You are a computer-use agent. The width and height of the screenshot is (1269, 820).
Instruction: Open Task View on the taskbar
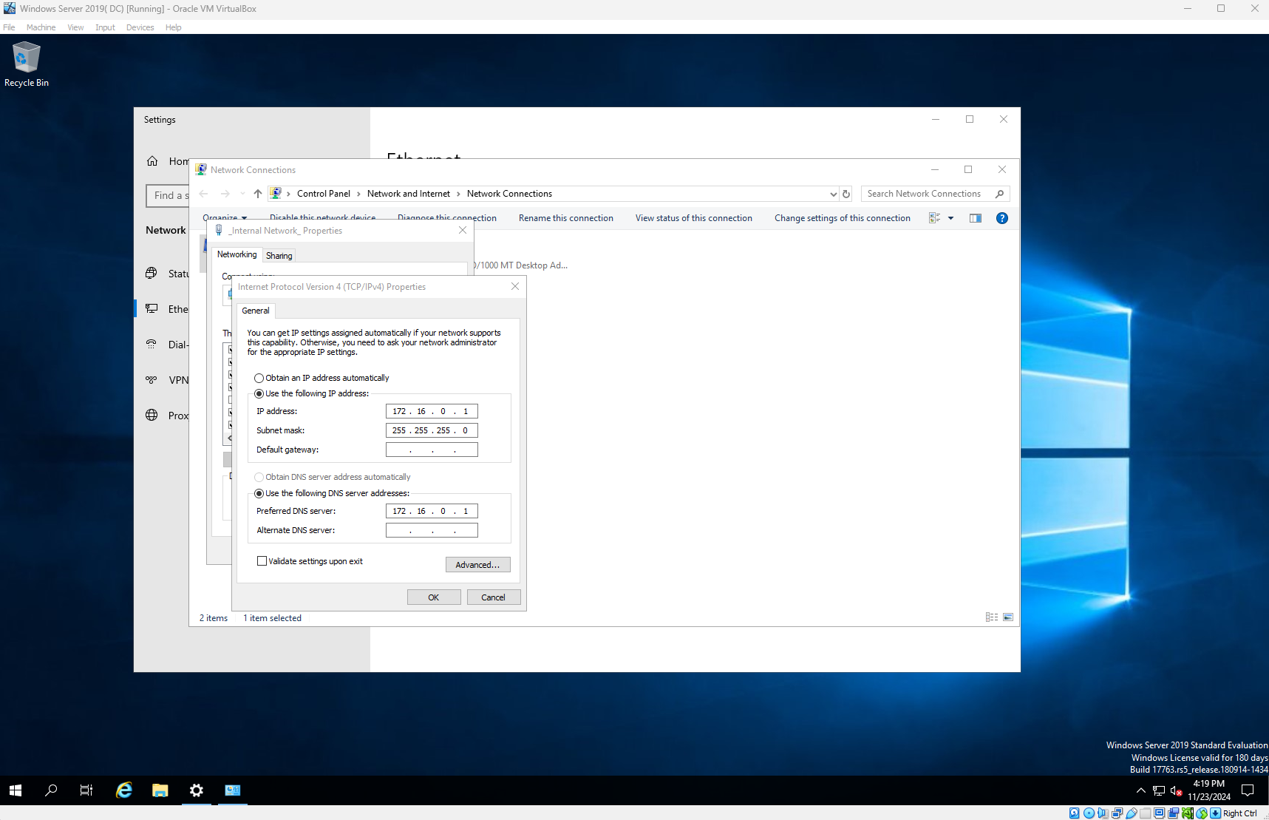click(x=86, y=790)
